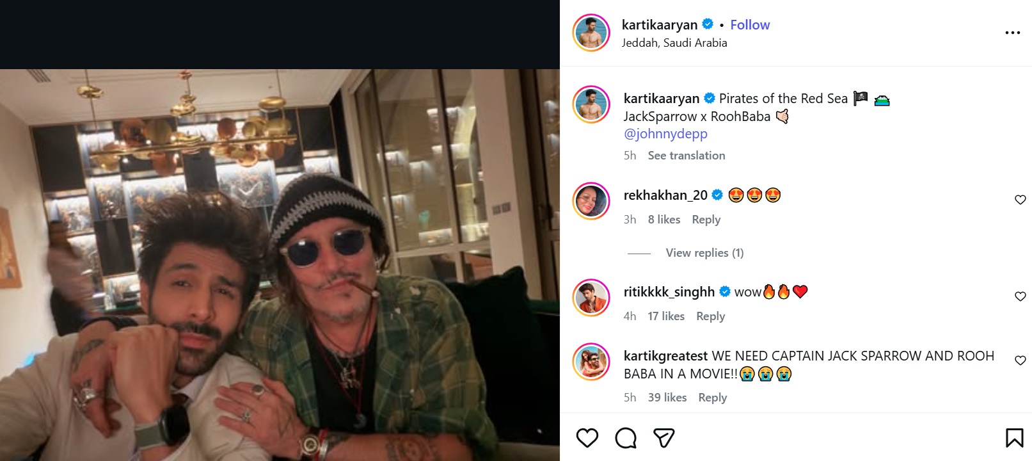Like rekhakhan_20's comment
Screen dimensions: 1032x461
pos(1020,200)
